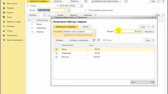Image resolution: width=168 pixels, height=94 pixels.
Task: Click Провести и закрыть button
Action: [x=39, y=1]
